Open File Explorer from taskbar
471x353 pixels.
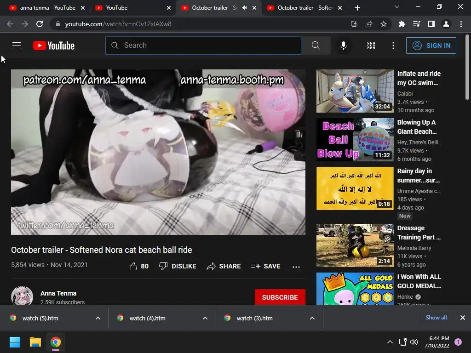pos(35,342)
